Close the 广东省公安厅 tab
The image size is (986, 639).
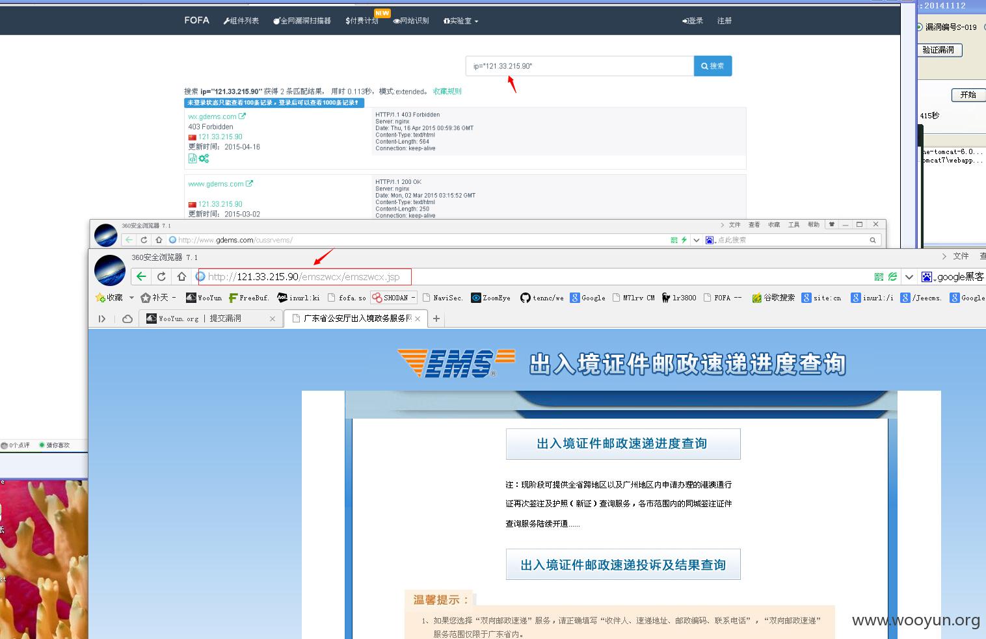418,319
